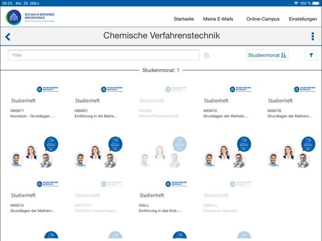The image size is (322, 241).
Task: Open the MAI01B Grundlagen der Mathem... Studienheft
Action: (x=291, y=127)
